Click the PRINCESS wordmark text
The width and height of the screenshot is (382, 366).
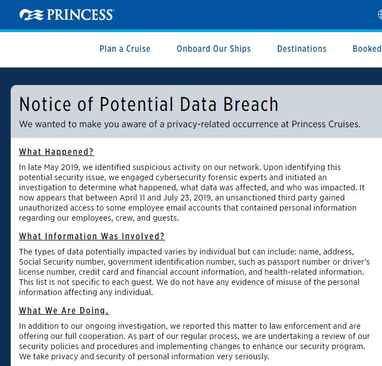(x=80, y=15)
